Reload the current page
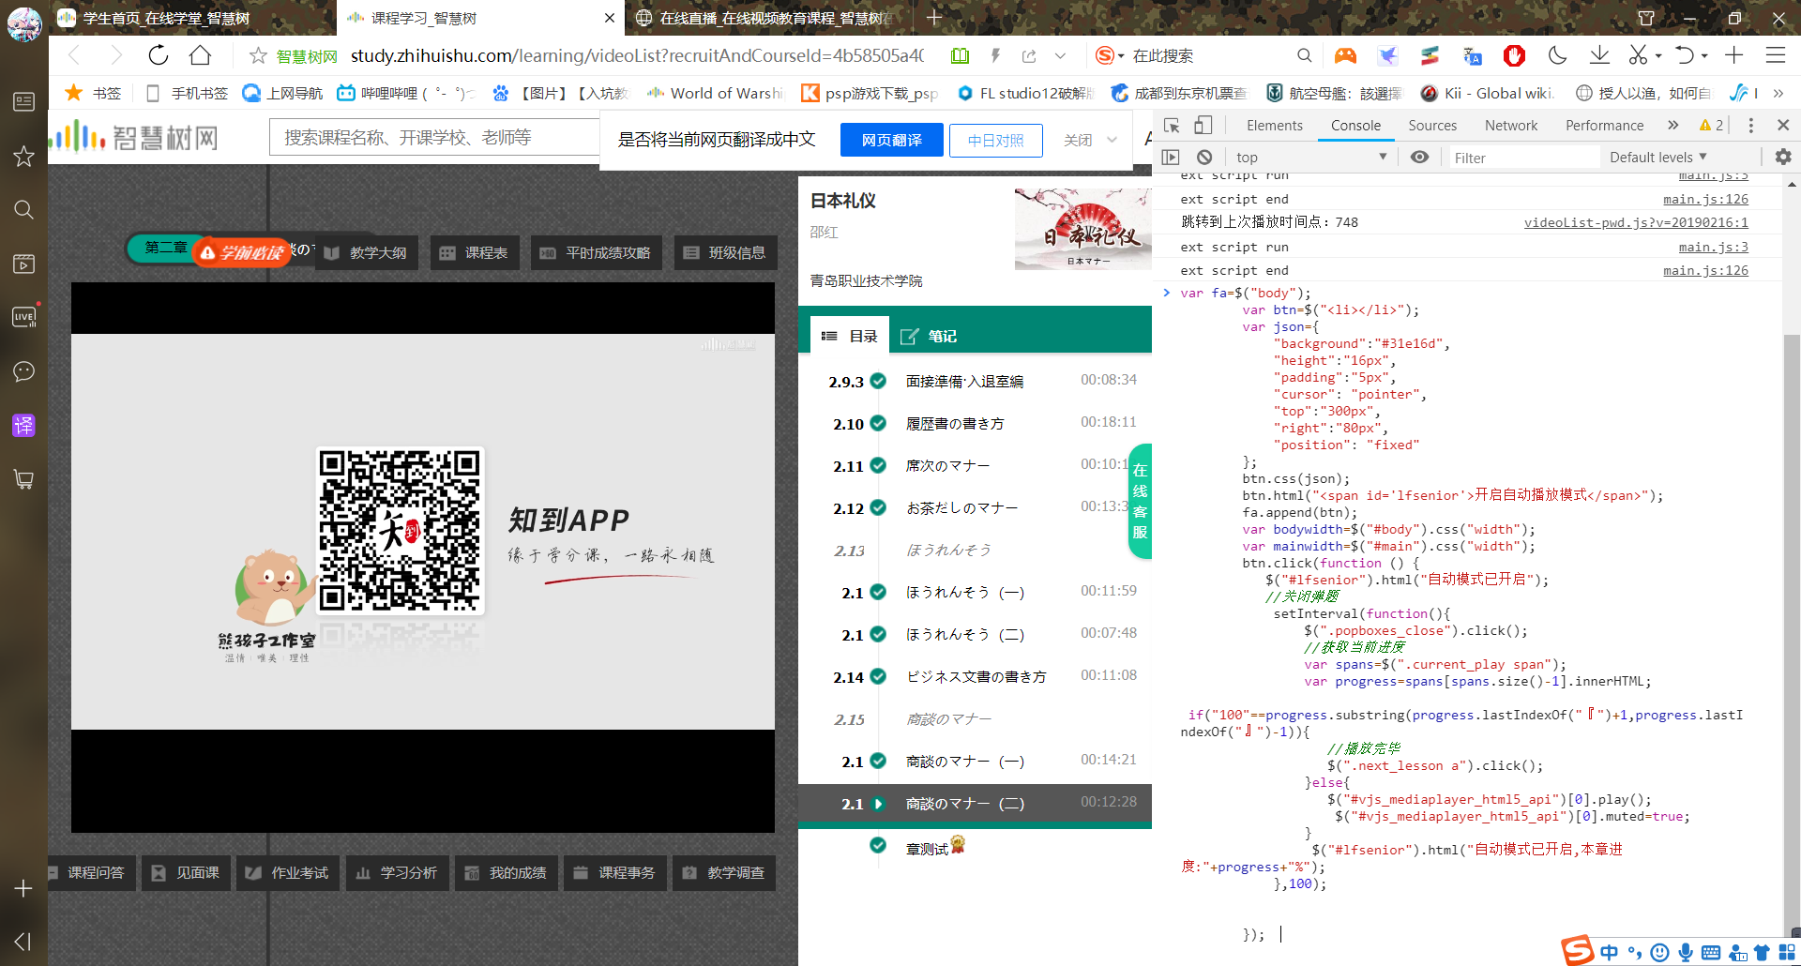The width and height of the screenshot is (1801, 966). pyautogui.click(x=159, y=55)
